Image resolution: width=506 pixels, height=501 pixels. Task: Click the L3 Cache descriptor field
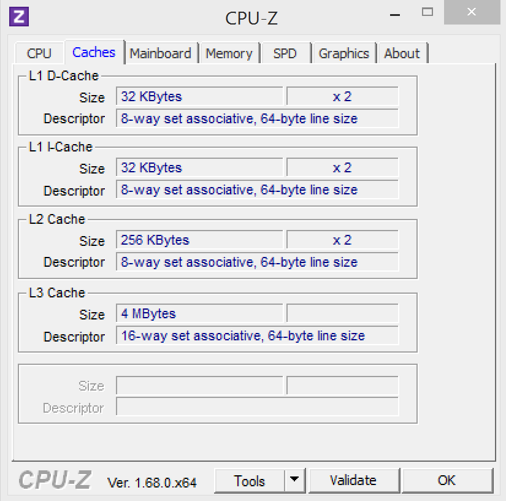pos(257,335)
